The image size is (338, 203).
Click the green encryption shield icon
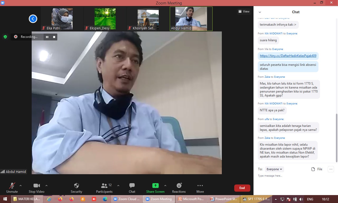pyautogui.click(x=5, y=37)
